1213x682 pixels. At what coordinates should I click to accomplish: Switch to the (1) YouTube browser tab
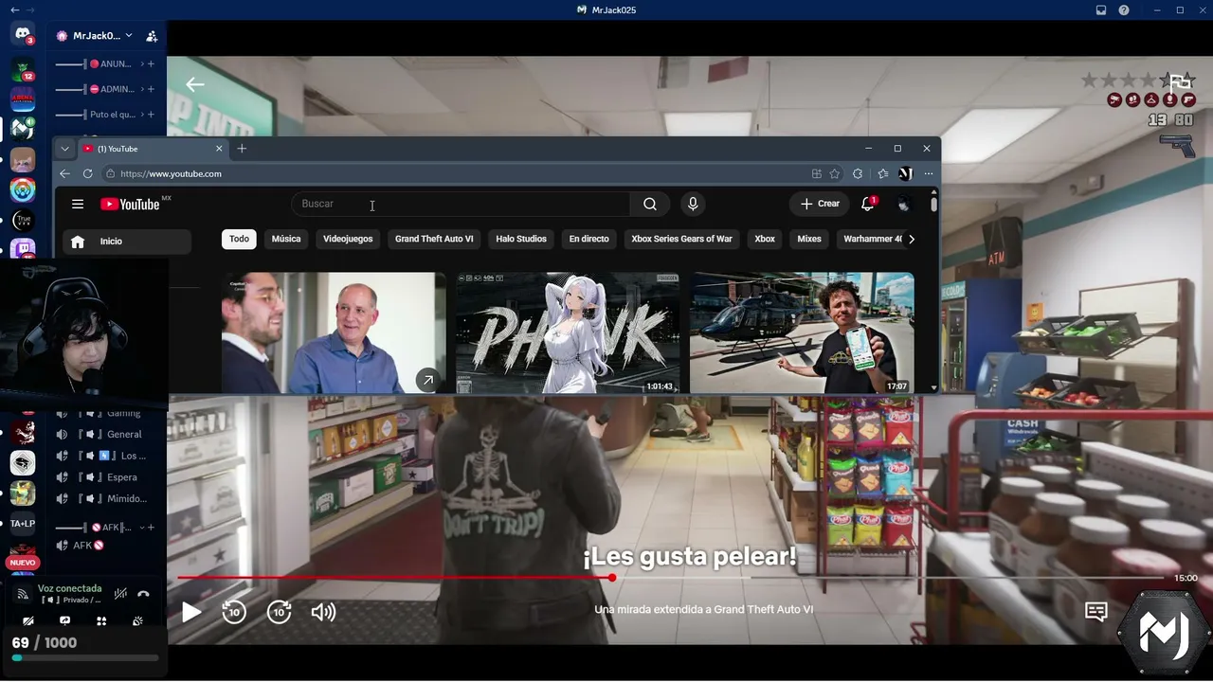tap(152, 149)
